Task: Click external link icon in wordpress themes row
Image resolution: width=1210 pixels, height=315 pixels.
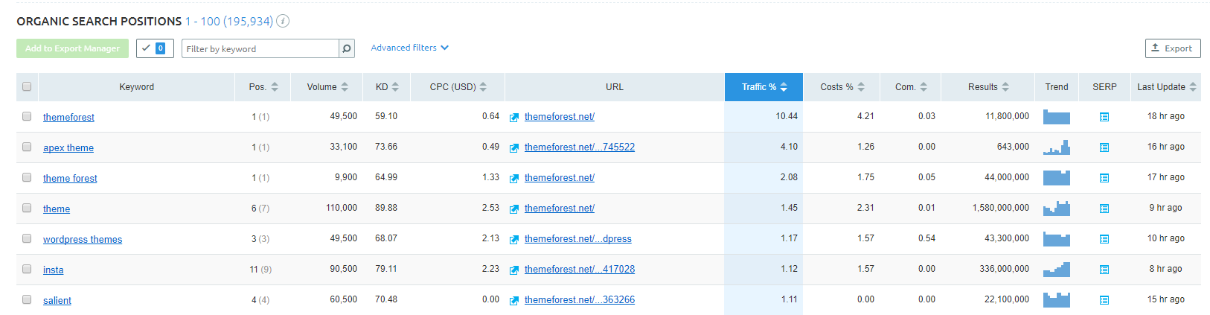Action: pos(514,240)
